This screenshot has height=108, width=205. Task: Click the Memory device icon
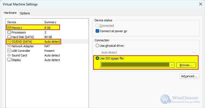coord(9,28)
